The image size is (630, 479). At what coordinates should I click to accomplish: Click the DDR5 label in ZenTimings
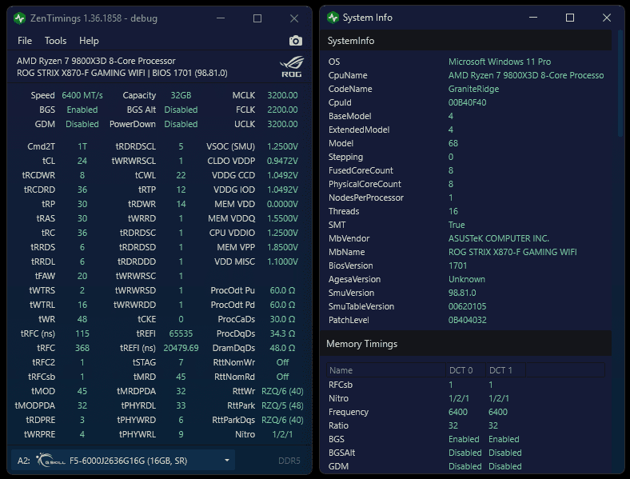click(x=289, y=461)
